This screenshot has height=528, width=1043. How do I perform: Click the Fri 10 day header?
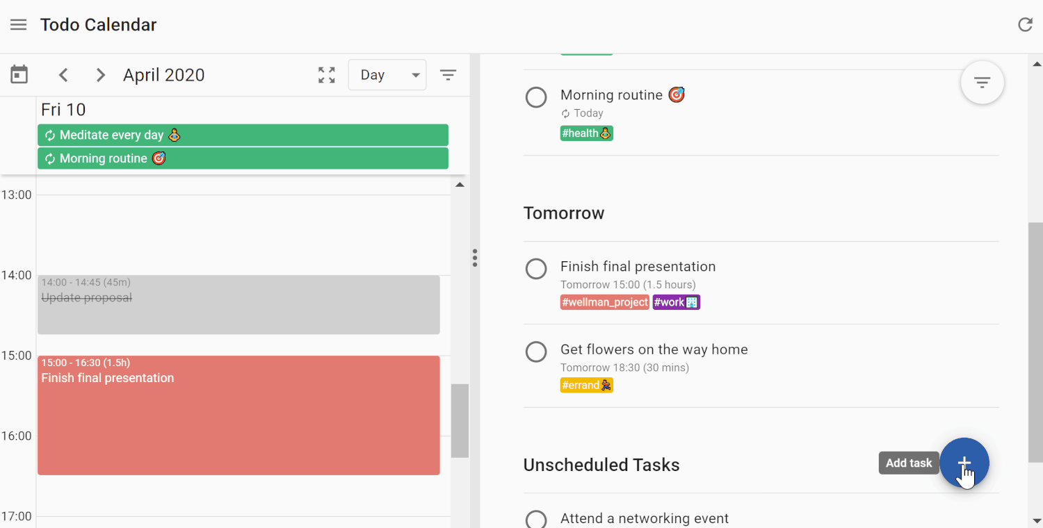63,110
